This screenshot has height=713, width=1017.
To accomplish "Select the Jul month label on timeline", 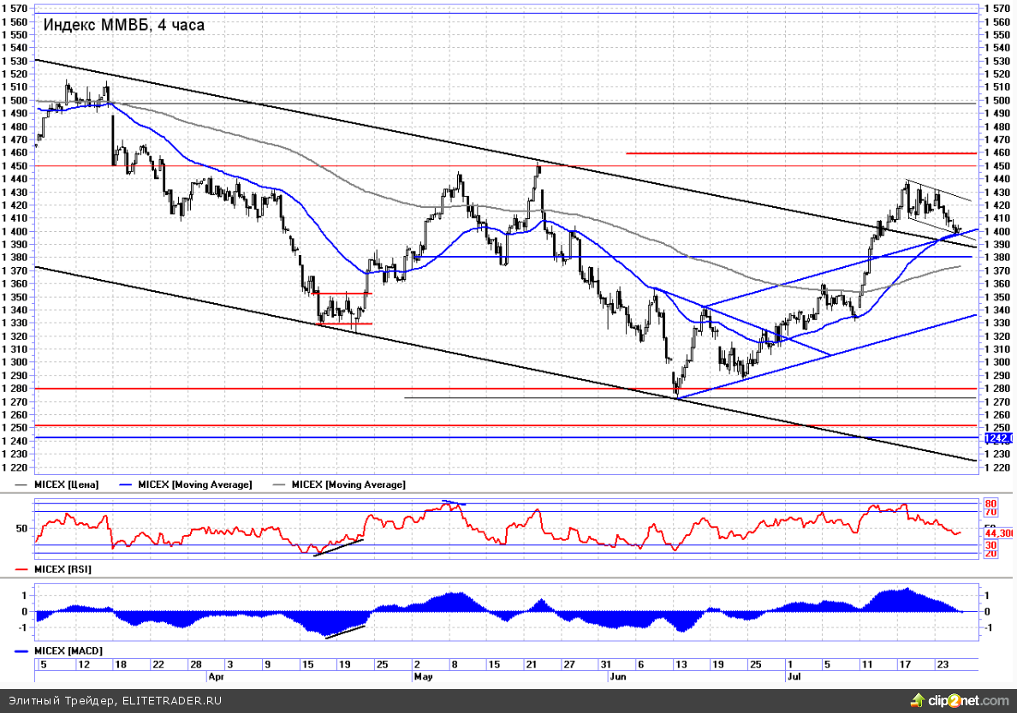I will pos(794,676).
